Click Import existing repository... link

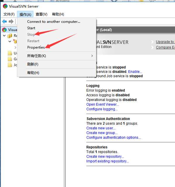[x=108, y=161]
